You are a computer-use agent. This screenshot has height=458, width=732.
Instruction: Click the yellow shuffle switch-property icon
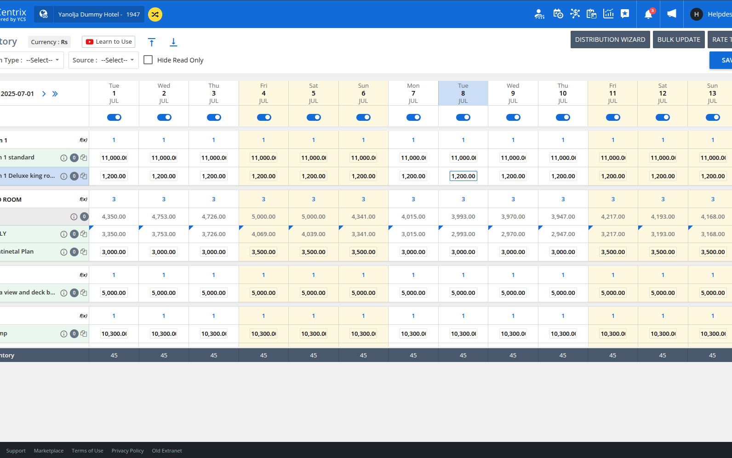[x=155, y=14]
